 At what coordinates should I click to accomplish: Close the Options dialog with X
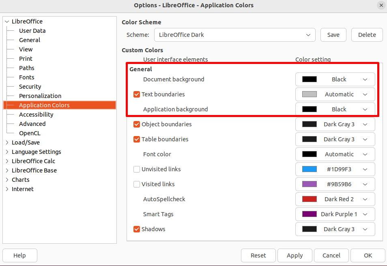pyautogui.click(x=381, y=5)
